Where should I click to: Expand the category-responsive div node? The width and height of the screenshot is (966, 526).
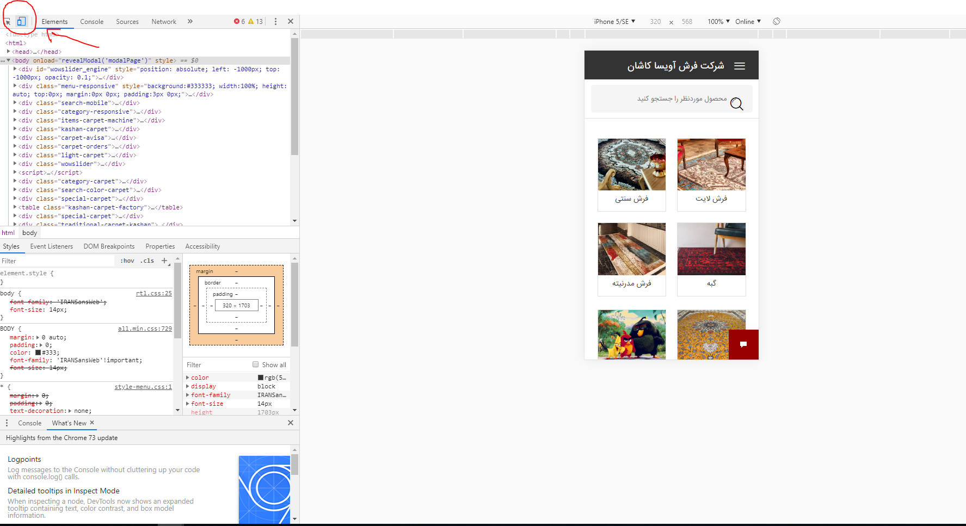point(15,112)
